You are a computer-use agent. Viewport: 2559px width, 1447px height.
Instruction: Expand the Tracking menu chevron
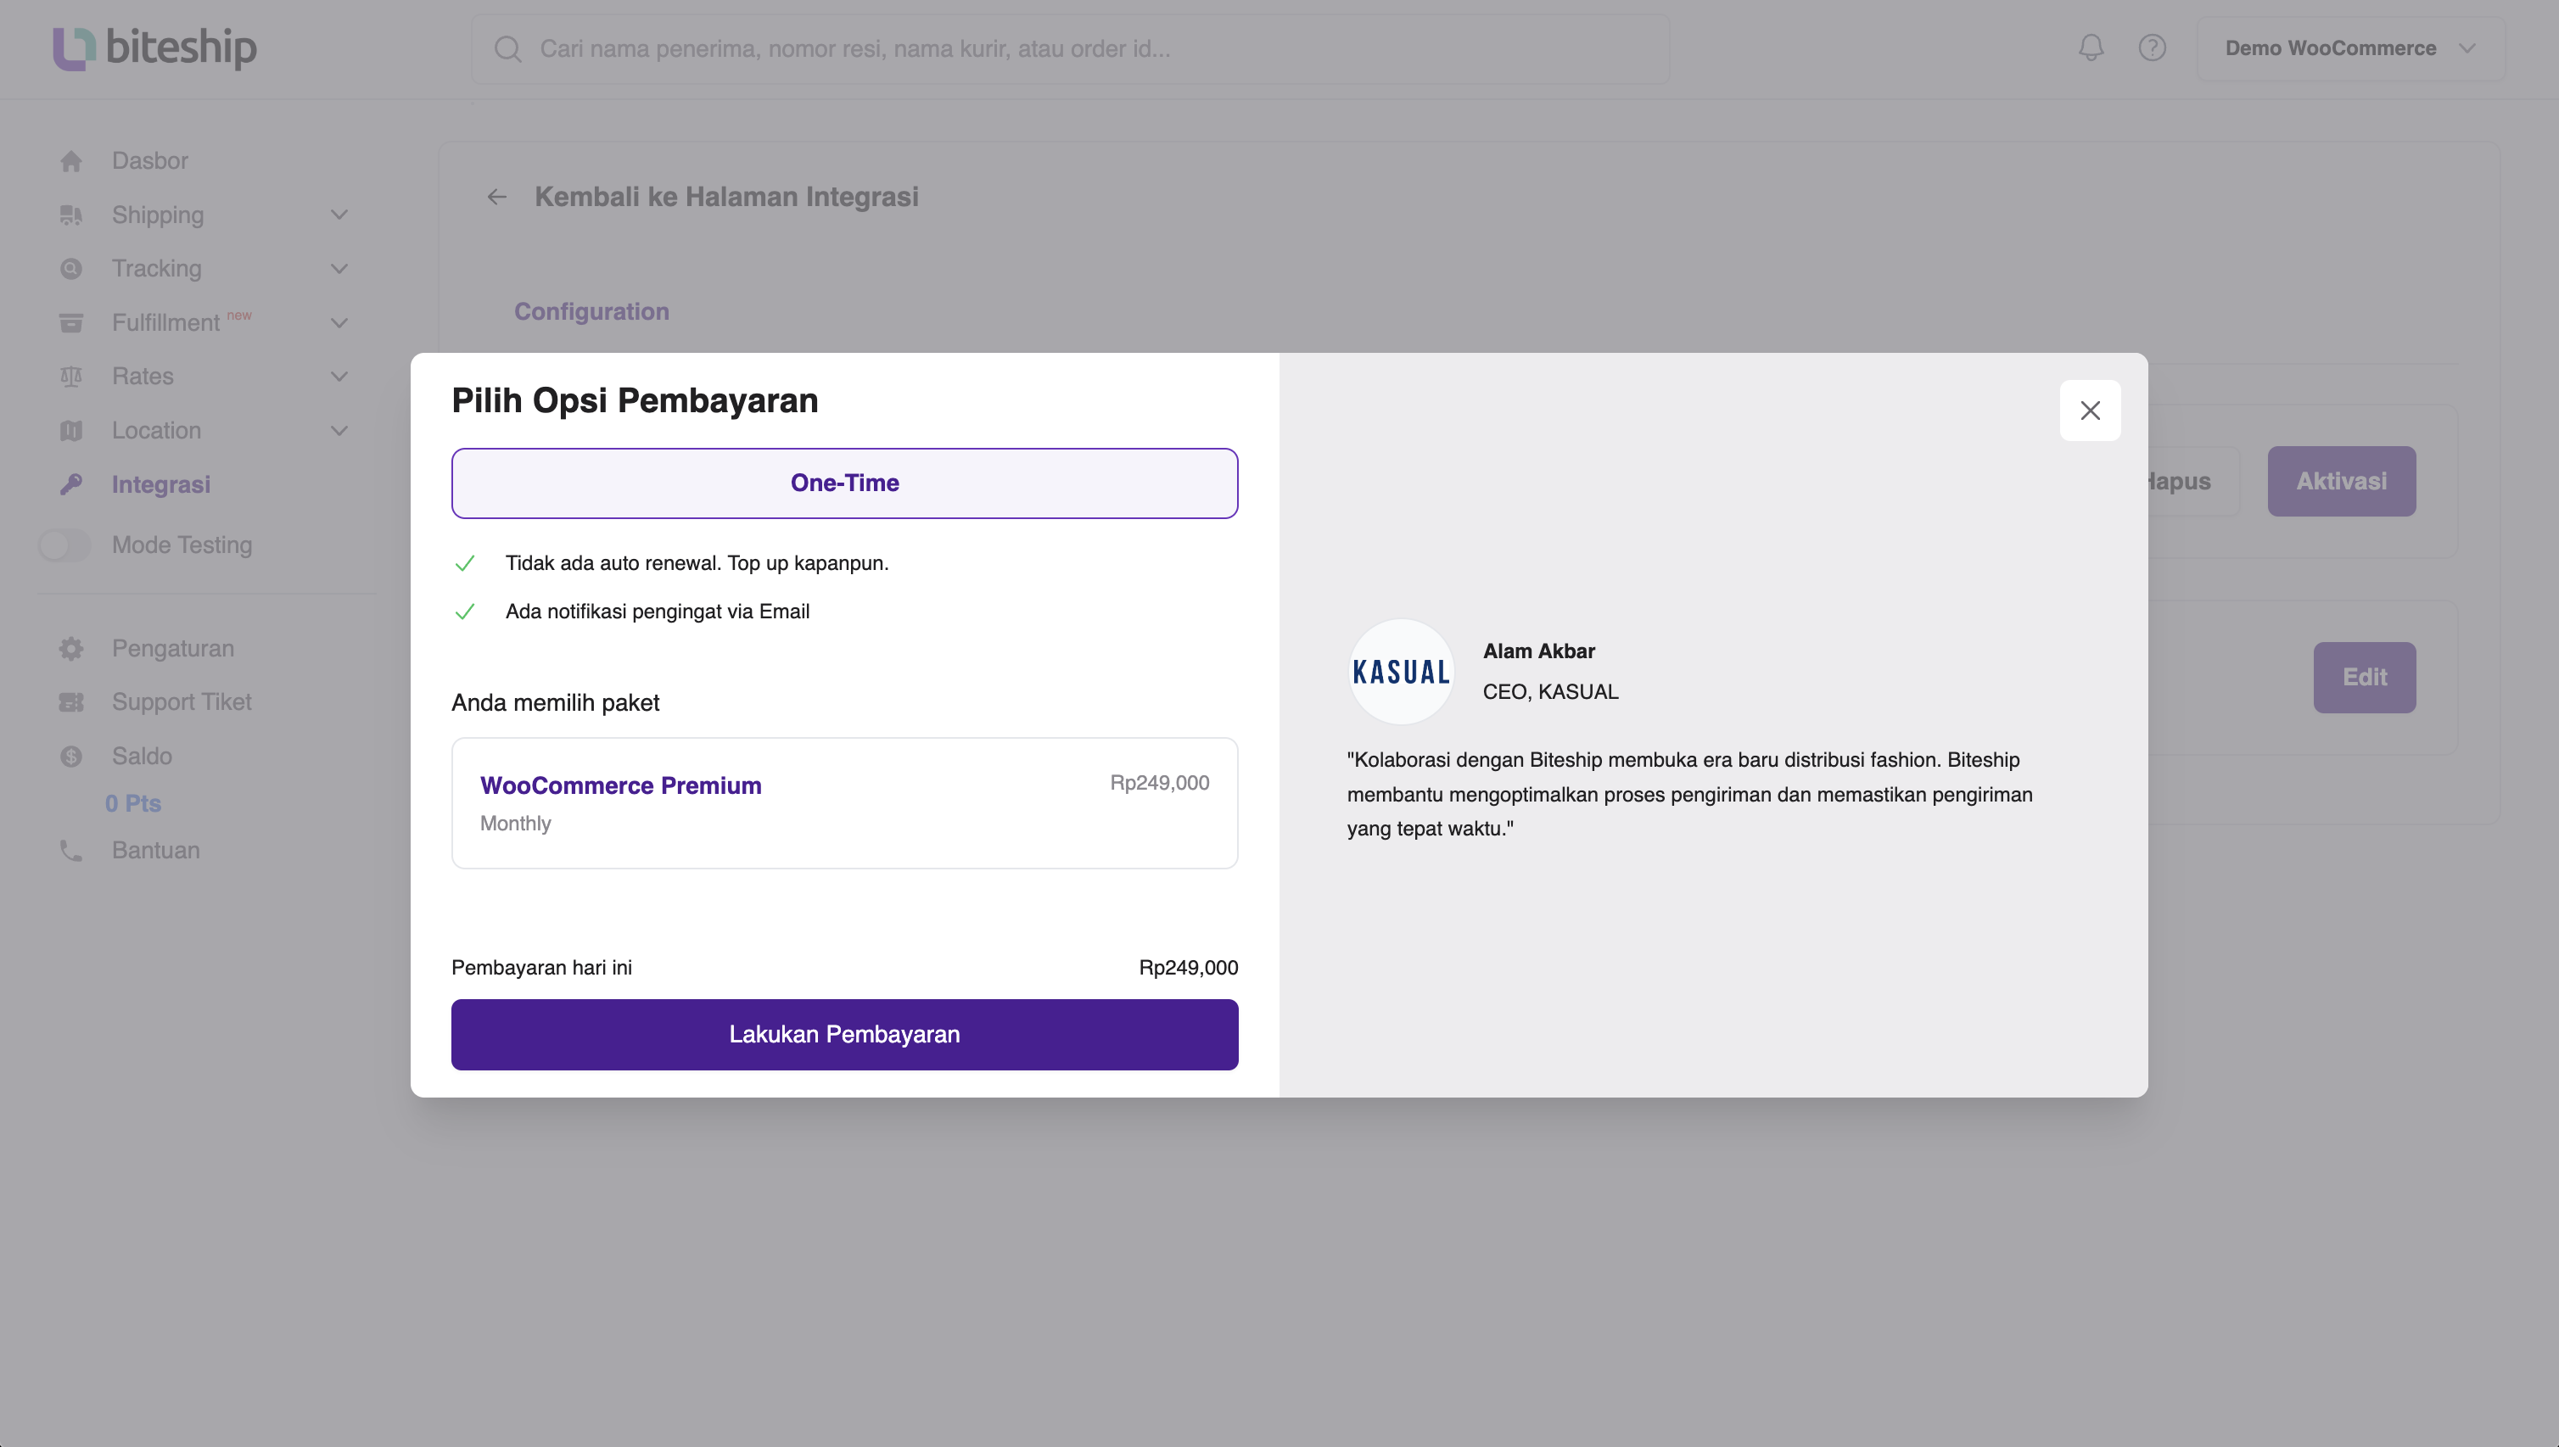click(x=339, y=268)
